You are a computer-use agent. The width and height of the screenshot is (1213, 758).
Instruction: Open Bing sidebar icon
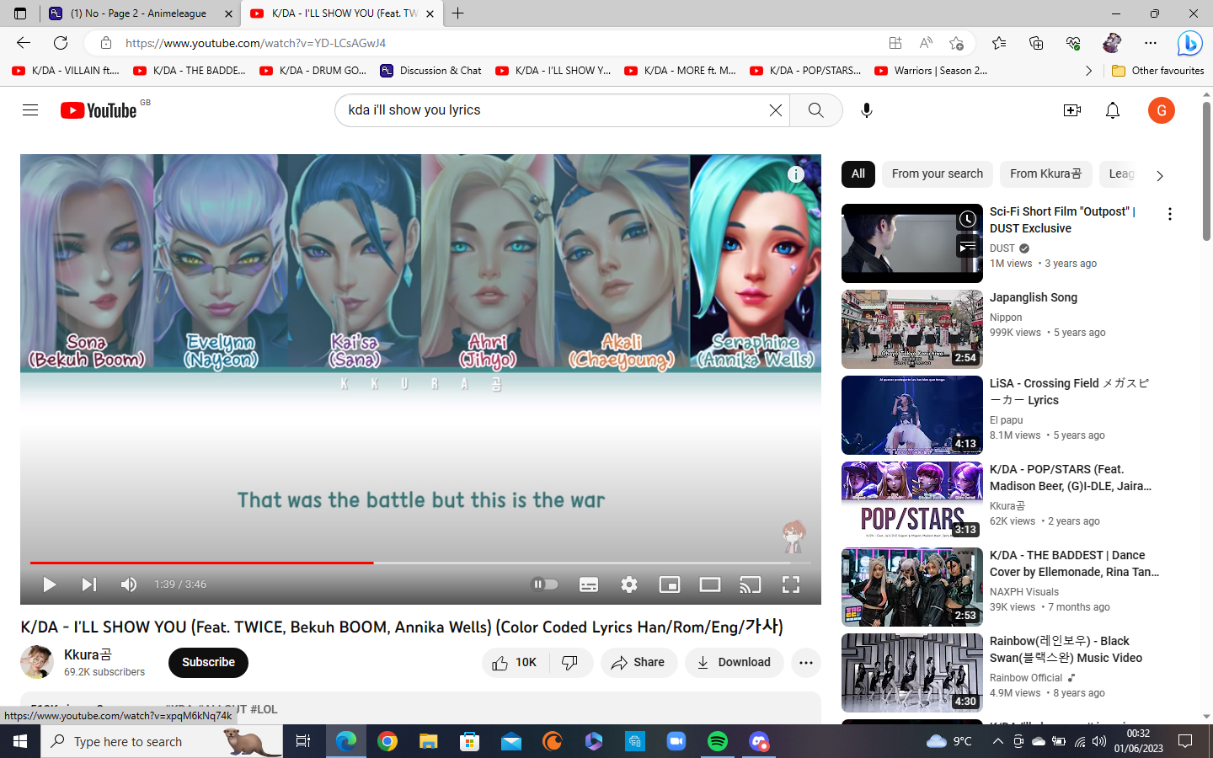[1189, 43]
